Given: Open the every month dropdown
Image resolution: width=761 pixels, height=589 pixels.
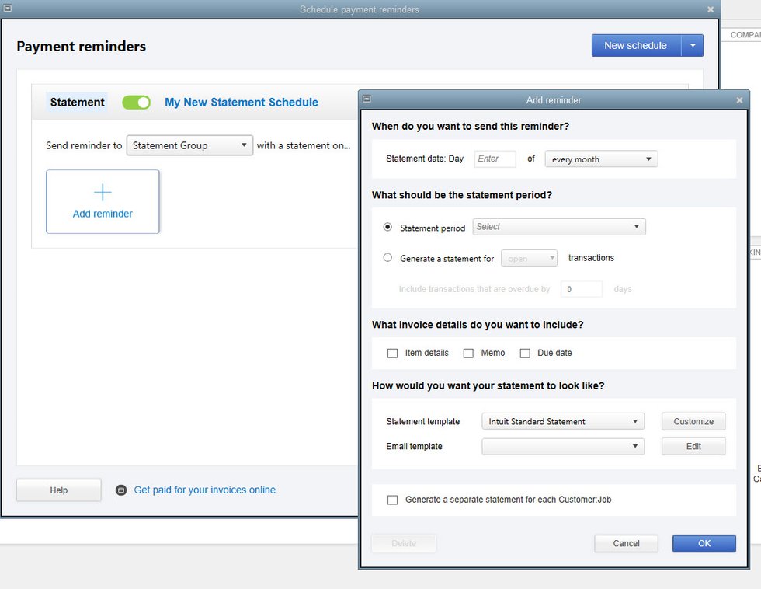Looking at the screenshot, I should (601, 159).
